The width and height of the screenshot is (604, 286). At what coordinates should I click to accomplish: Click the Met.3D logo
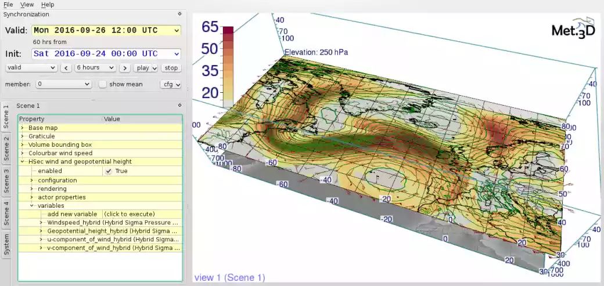(x=573, y=28)
